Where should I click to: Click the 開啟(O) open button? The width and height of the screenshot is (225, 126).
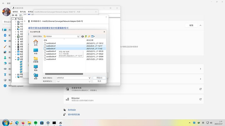[x=99, y=78]
